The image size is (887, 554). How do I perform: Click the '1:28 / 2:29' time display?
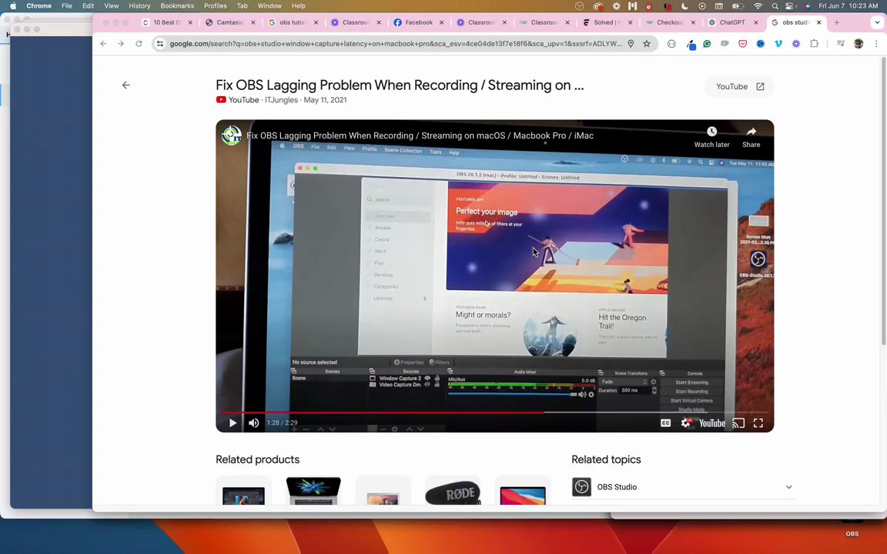[282, 423]
